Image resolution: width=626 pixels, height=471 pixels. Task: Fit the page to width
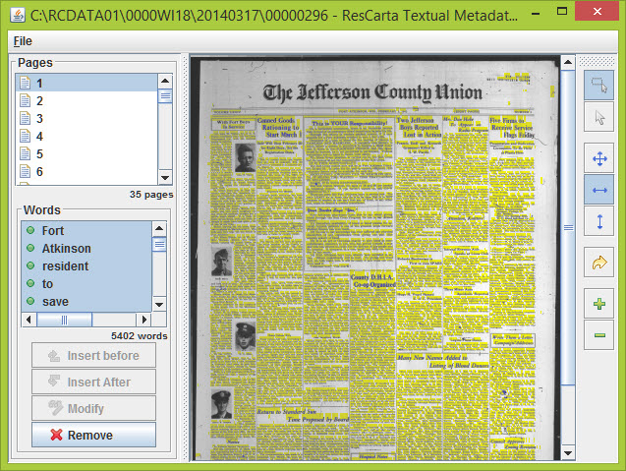pyautogui.click(x=598, y=190)
